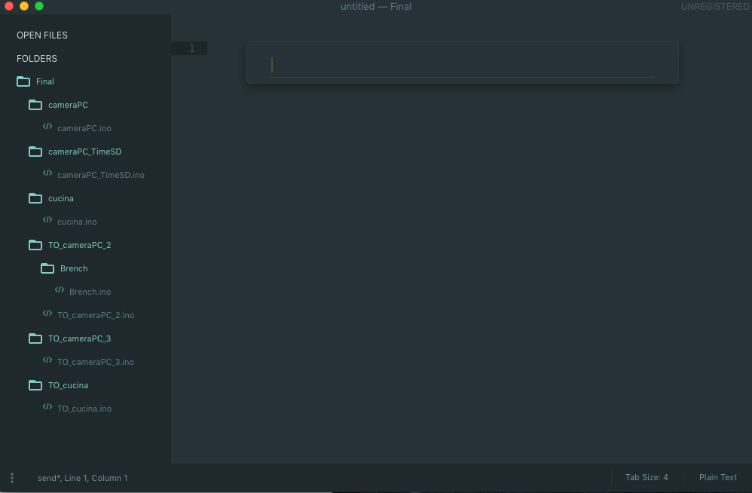Click the code icon beside Brench.ino
The image size is (752, 493).
60,291
